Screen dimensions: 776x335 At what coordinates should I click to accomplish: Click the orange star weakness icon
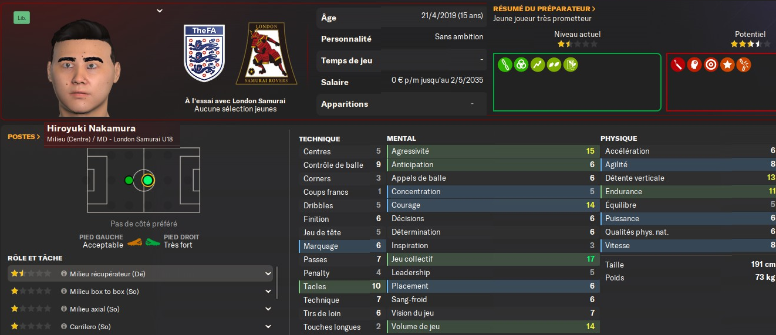pyautogui.click(x=727, y=65)
